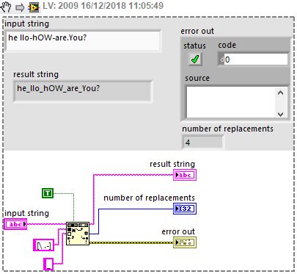Click the gray arrow icon in header
The height and width of the screenshot is (274, 297).
click(20, 8)
